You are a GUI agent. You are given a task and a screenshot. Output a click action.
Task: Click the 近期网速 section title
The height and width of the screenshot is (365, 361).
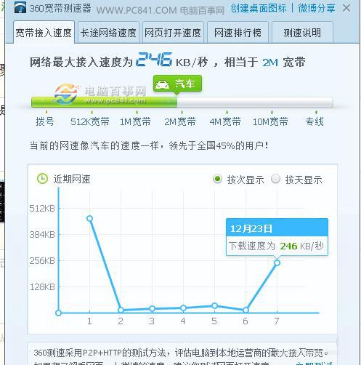[x=72, y=180]
